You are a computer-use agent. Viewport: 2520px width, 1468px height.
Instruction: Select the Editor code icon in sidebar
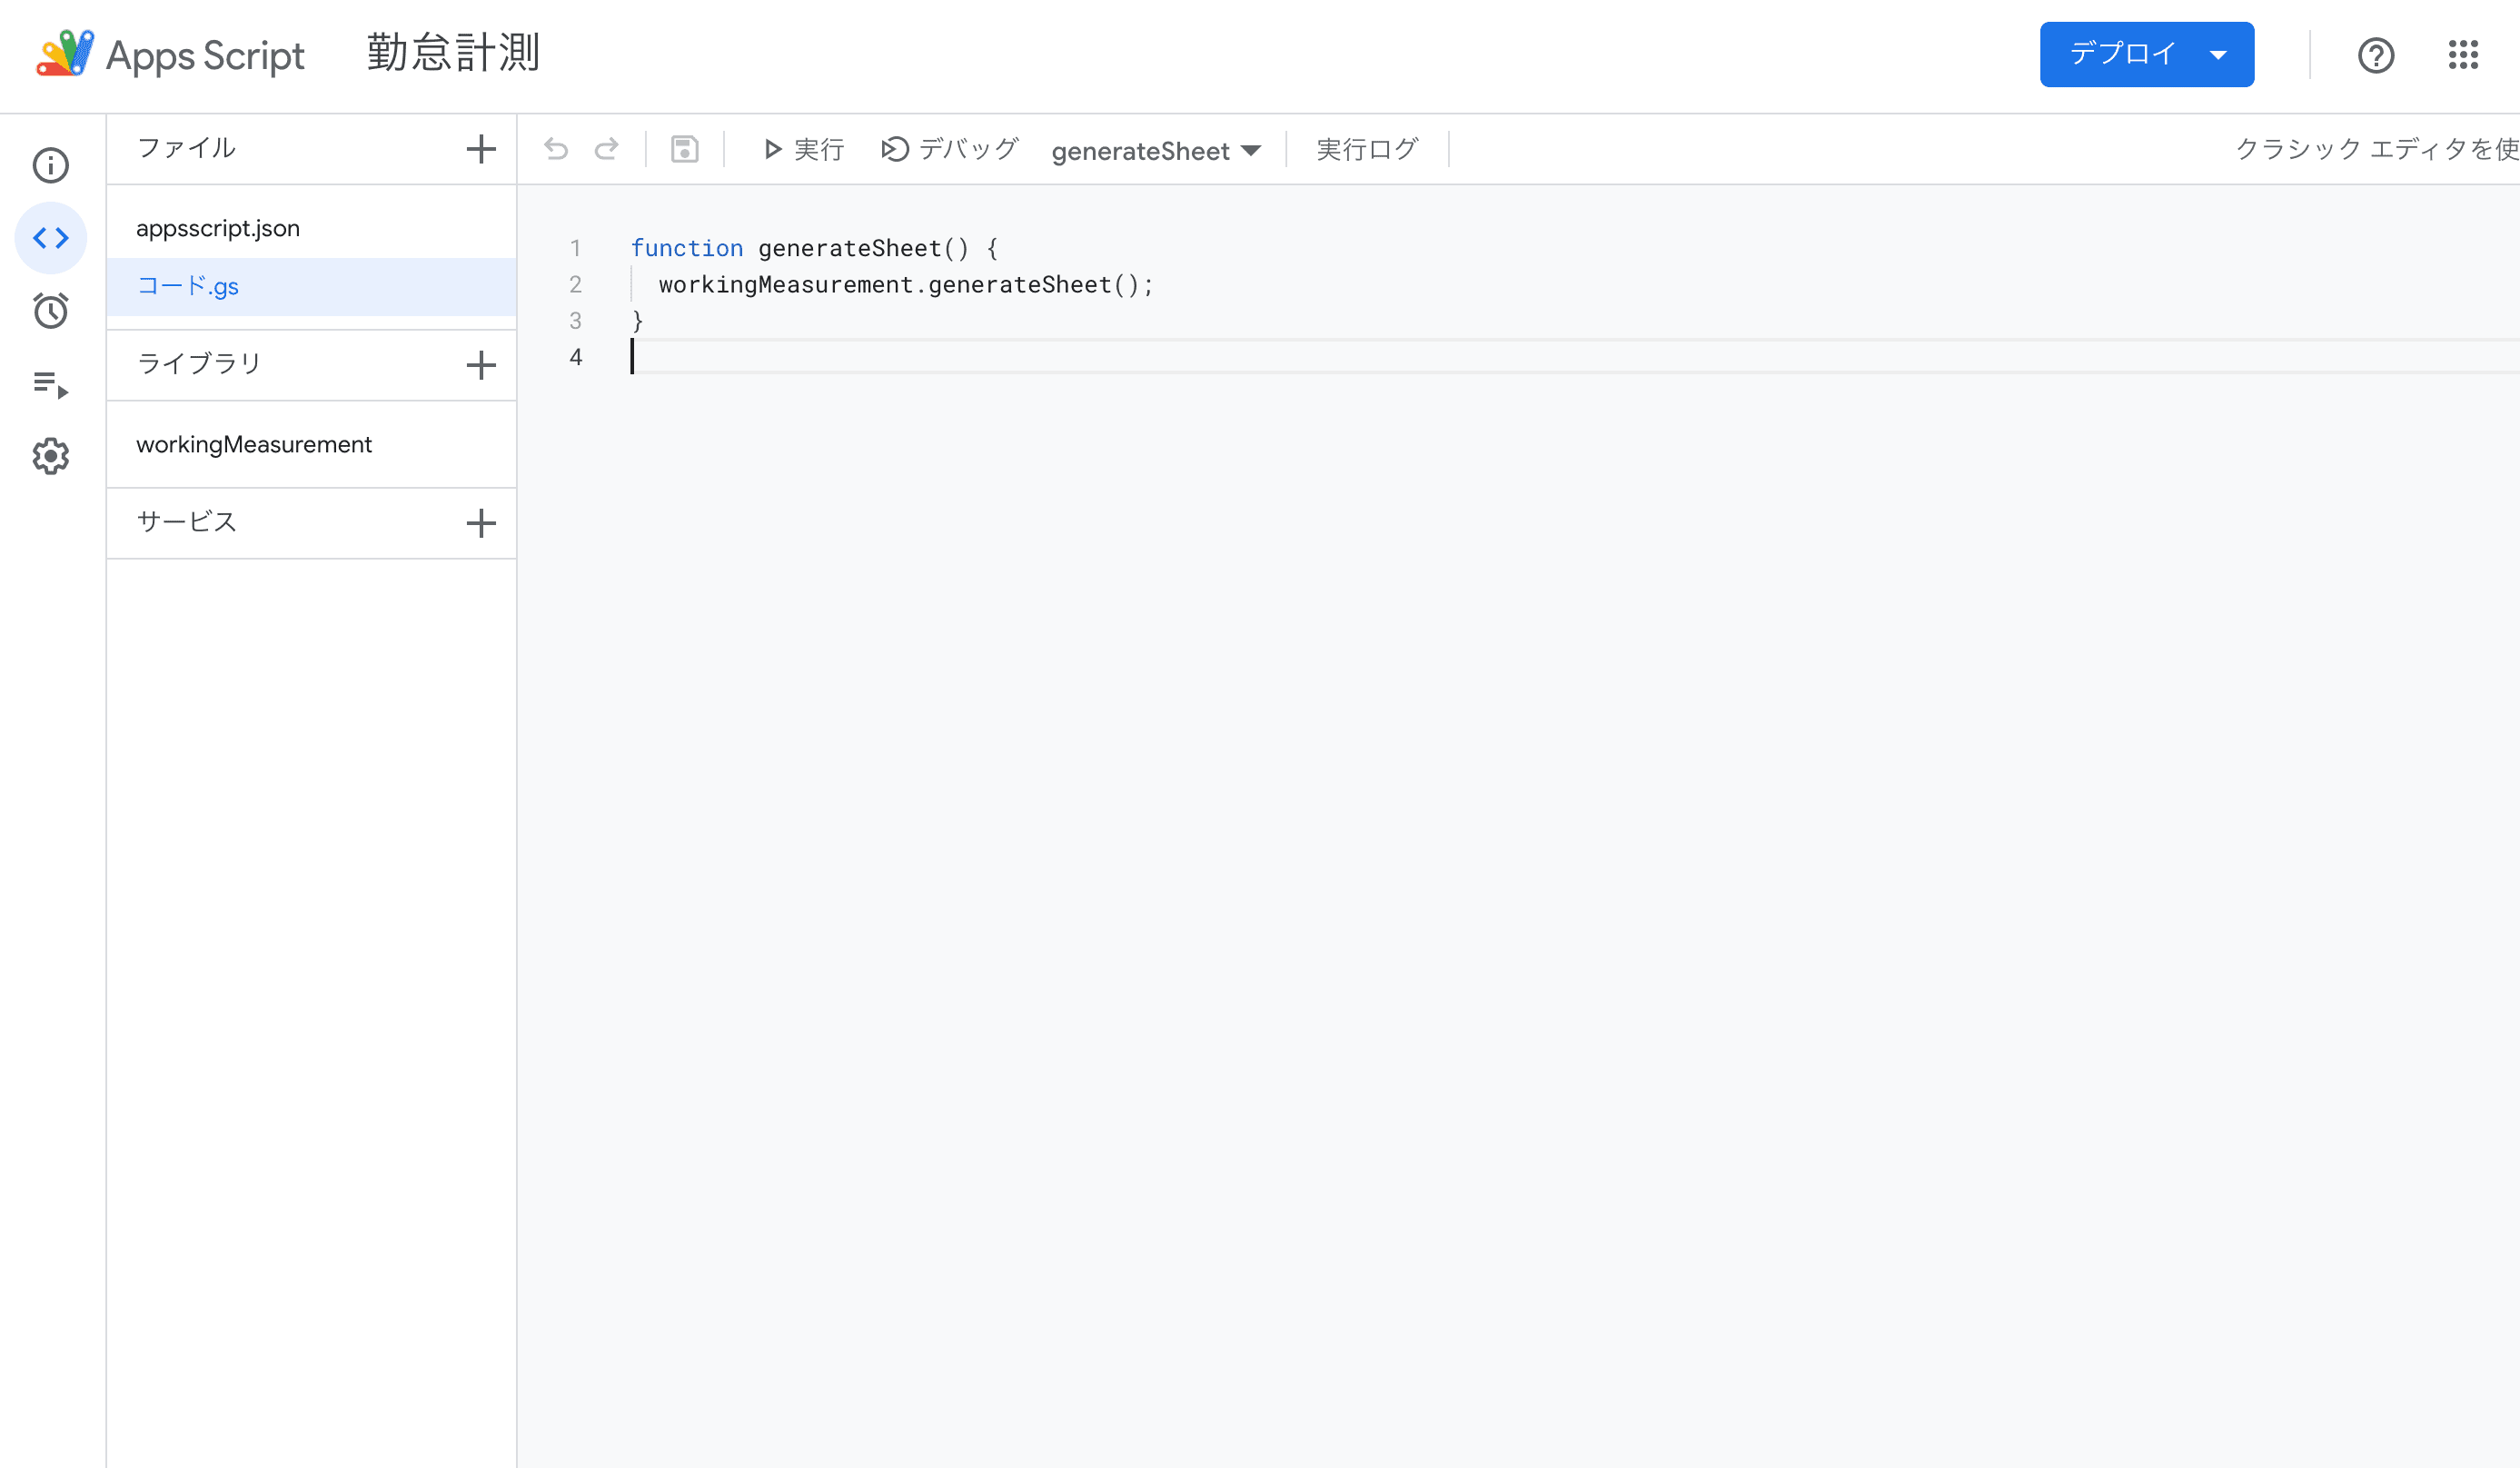click(x=51, y=238)
